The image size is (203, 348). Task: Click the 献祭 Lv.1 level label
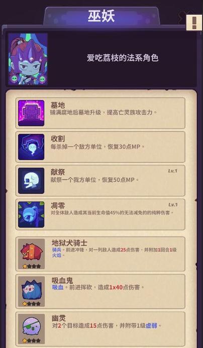click(x=172, y=171)
